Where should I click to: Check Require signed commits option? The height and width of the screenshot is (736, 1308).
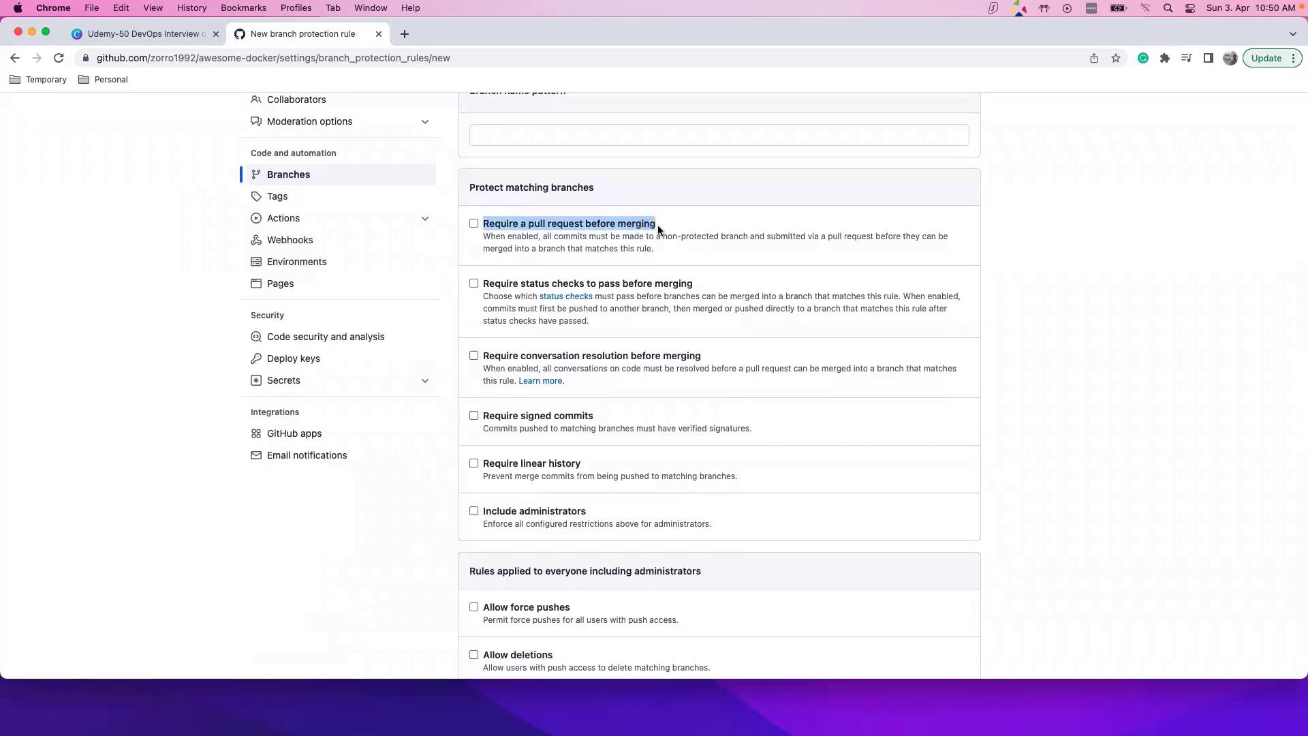pyautogui.click(x=473, y=416)
